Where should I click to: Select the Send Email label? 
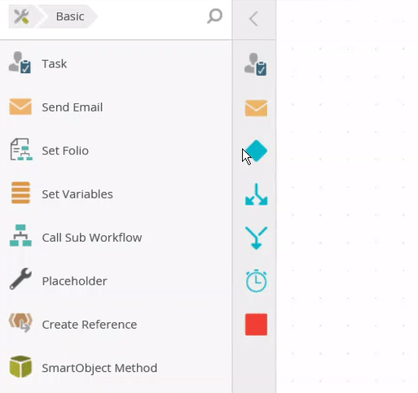point(73,107)
